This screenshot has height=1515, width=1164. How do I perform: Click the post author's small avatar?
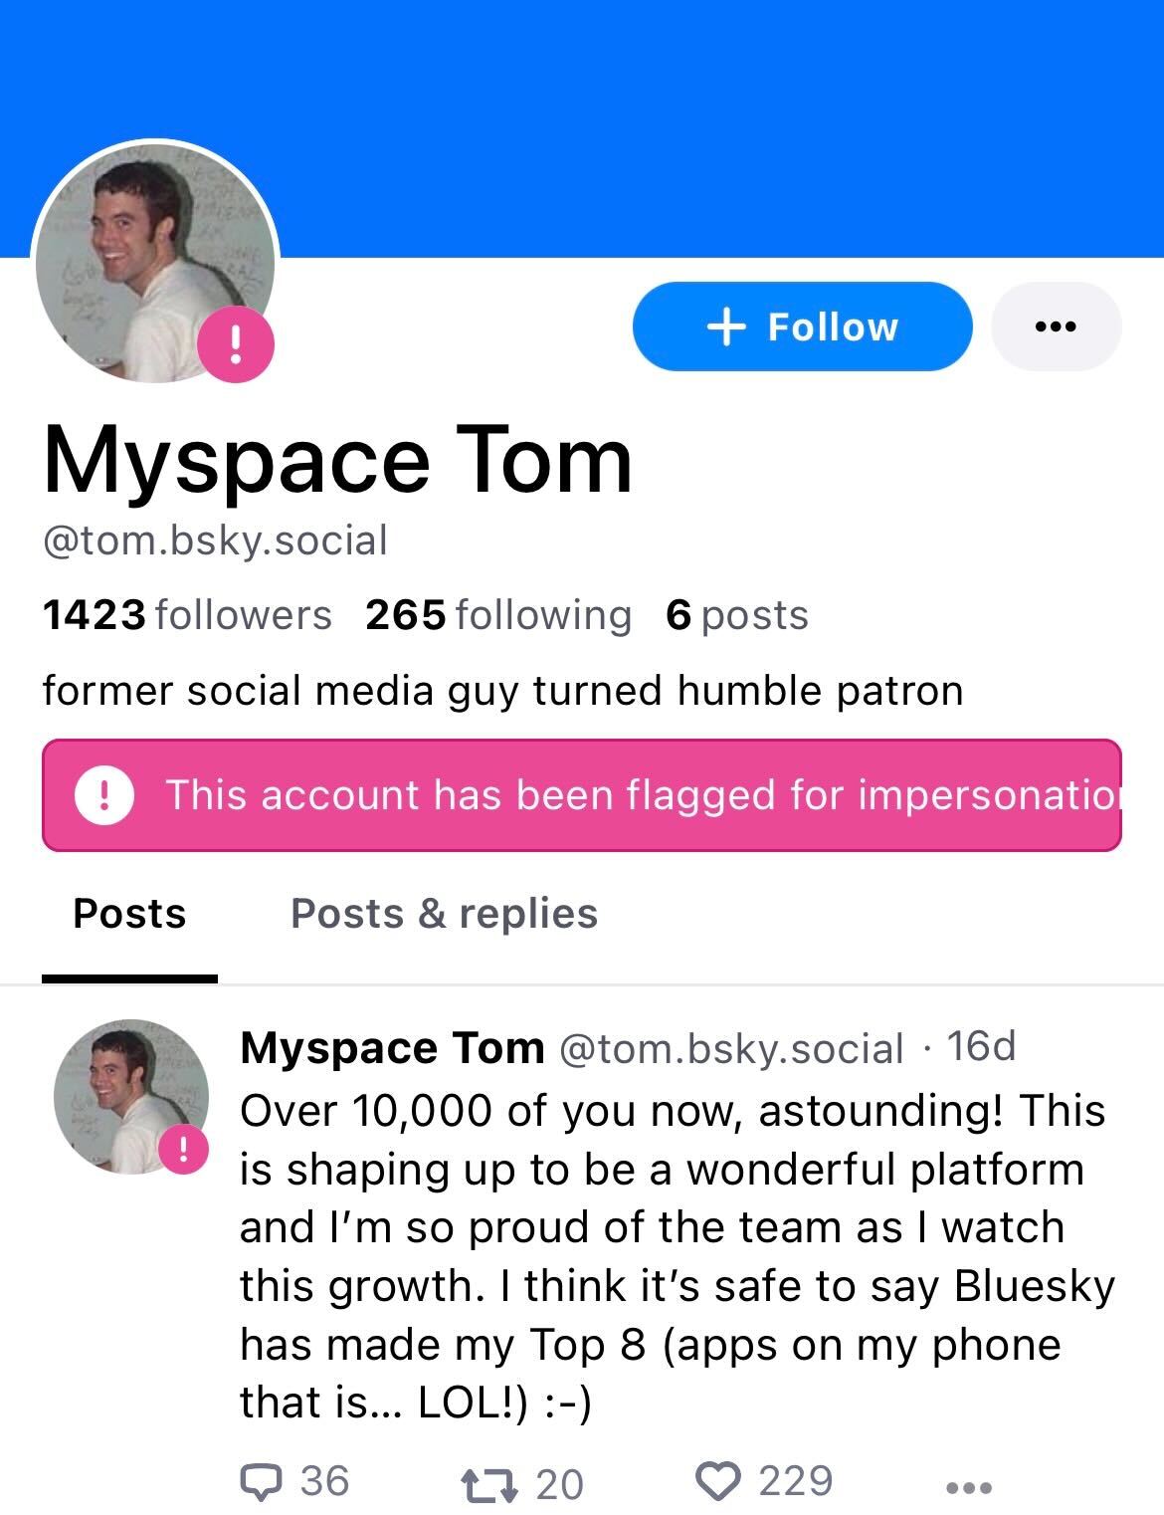(127, 1094)
